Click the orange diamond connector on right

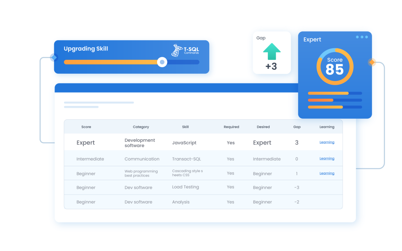point(372,62)
